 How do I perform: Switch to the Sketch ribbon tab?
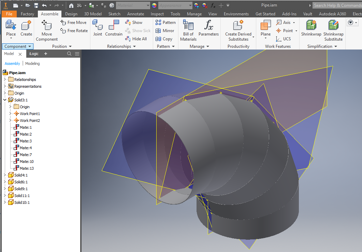114,14
